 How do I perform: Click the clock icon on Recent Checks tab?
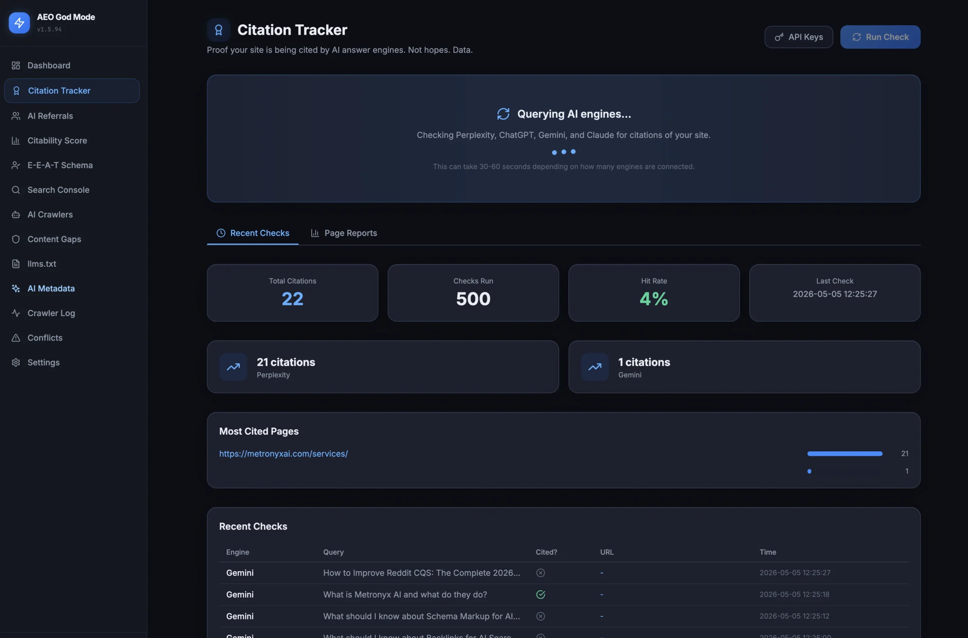click(x=220, y=233)
